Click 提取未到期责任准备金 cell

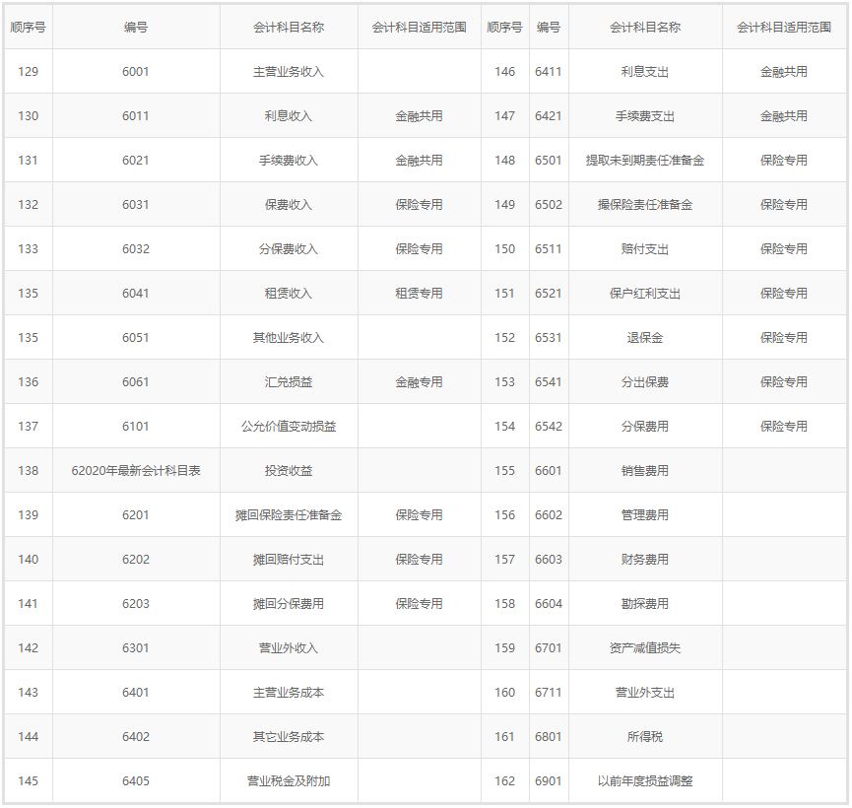tap(645, 161)
